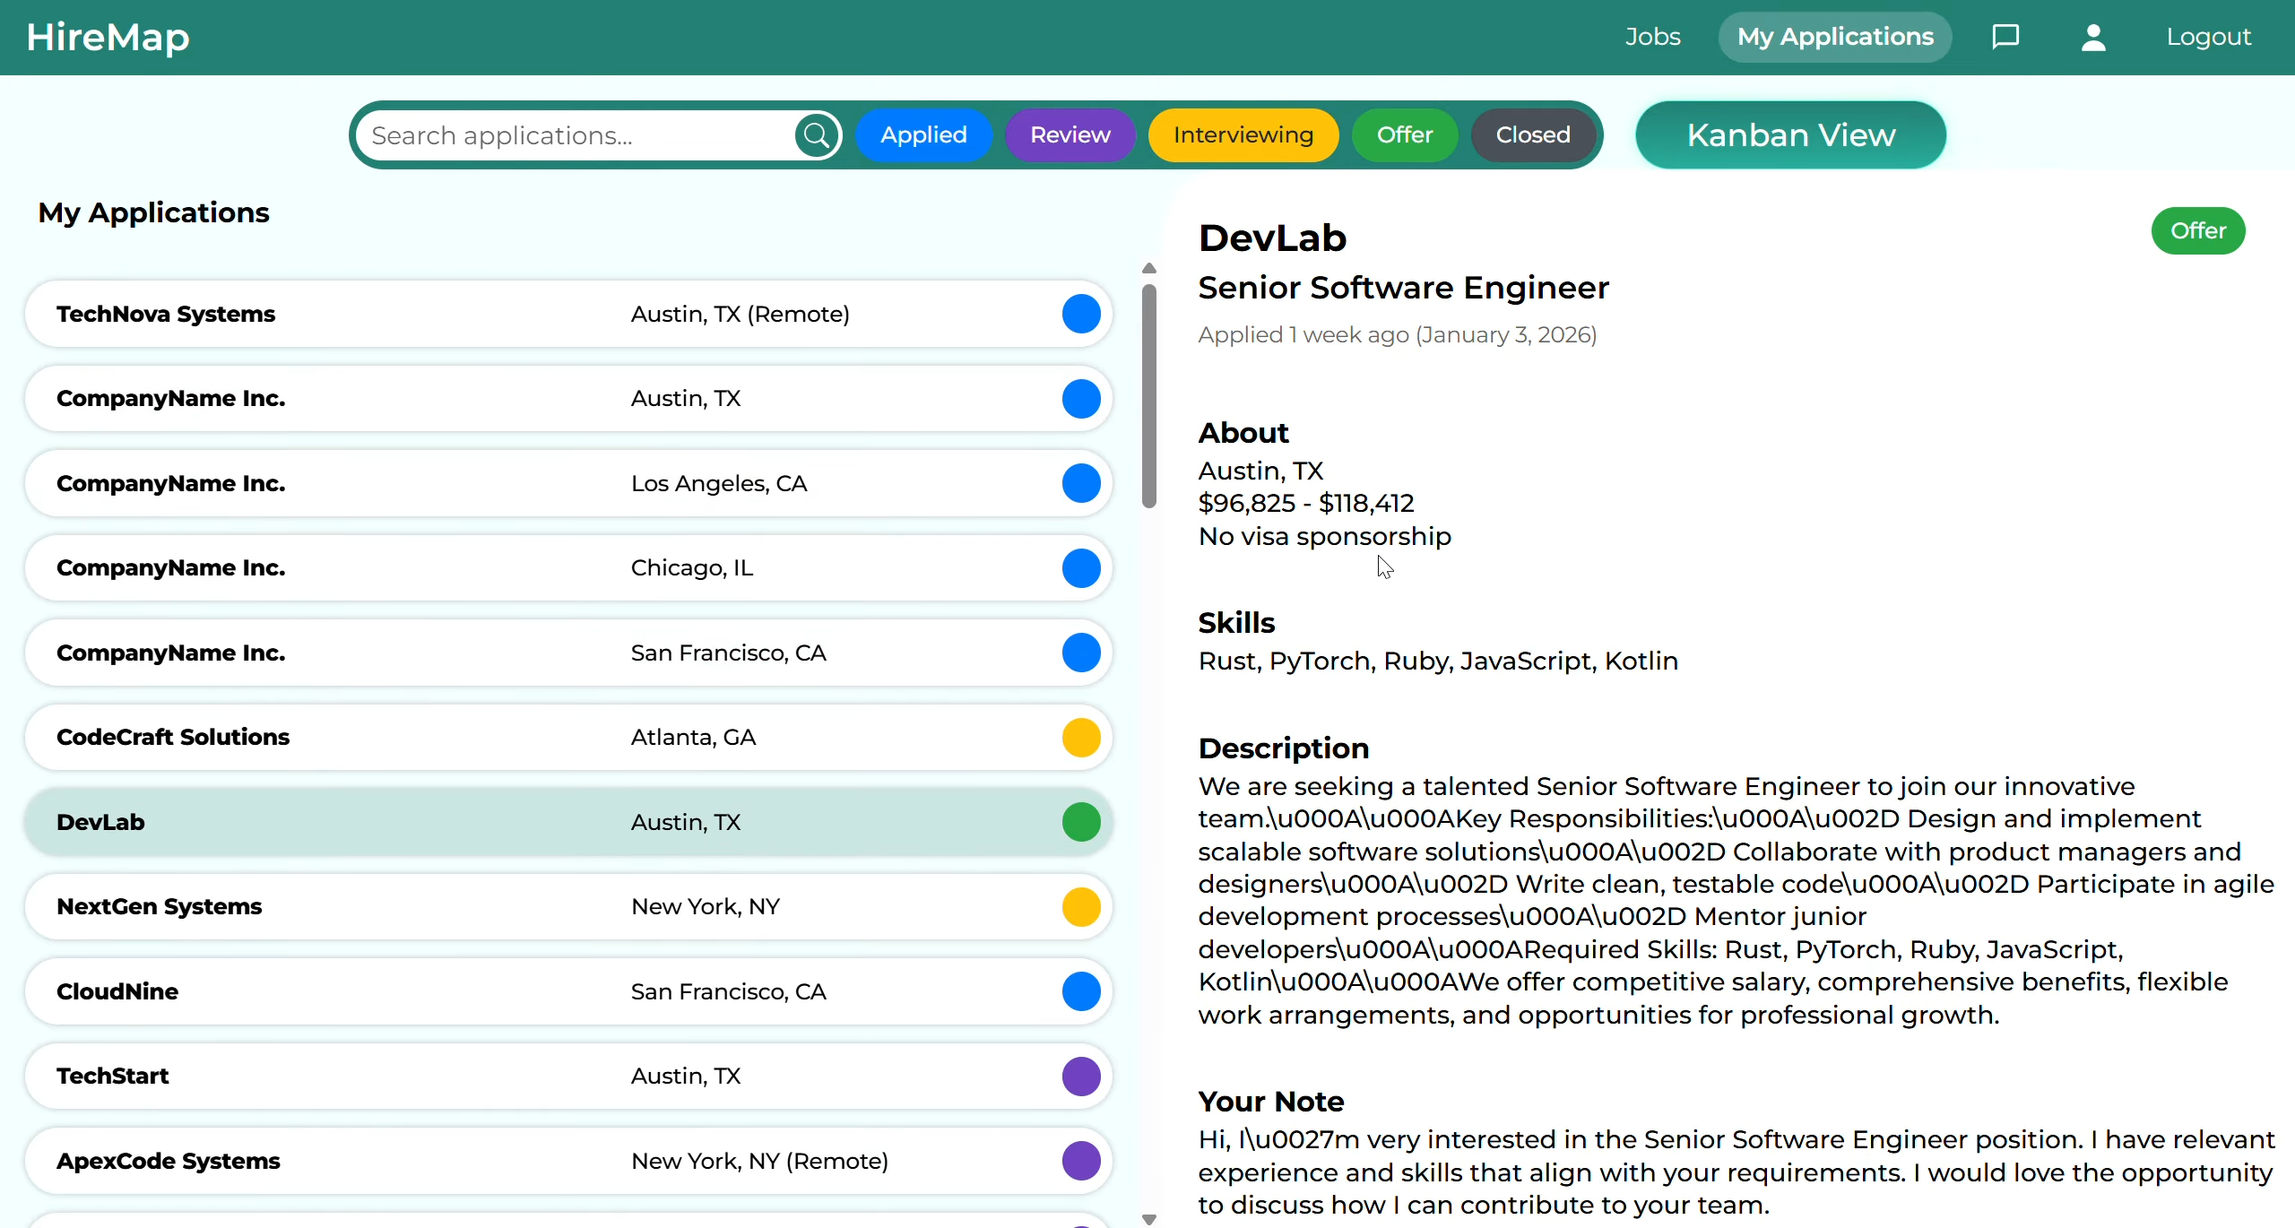Open the NextGen Systems application

[x=568, y=906]
